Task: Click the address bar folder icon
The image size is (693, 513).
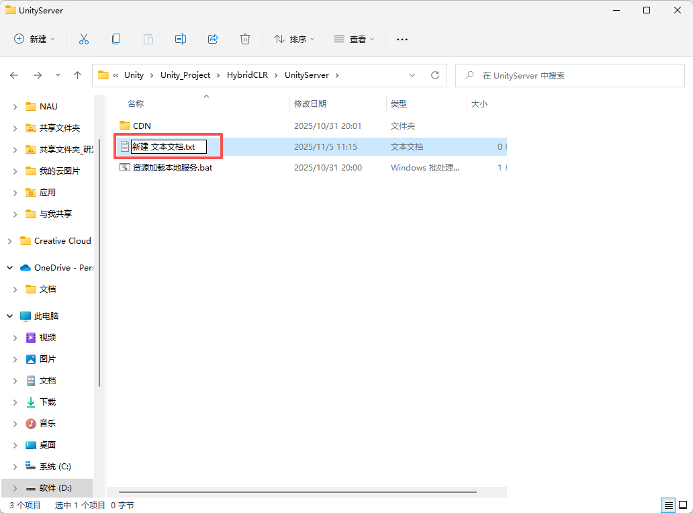Action: [x=103, y=76]
